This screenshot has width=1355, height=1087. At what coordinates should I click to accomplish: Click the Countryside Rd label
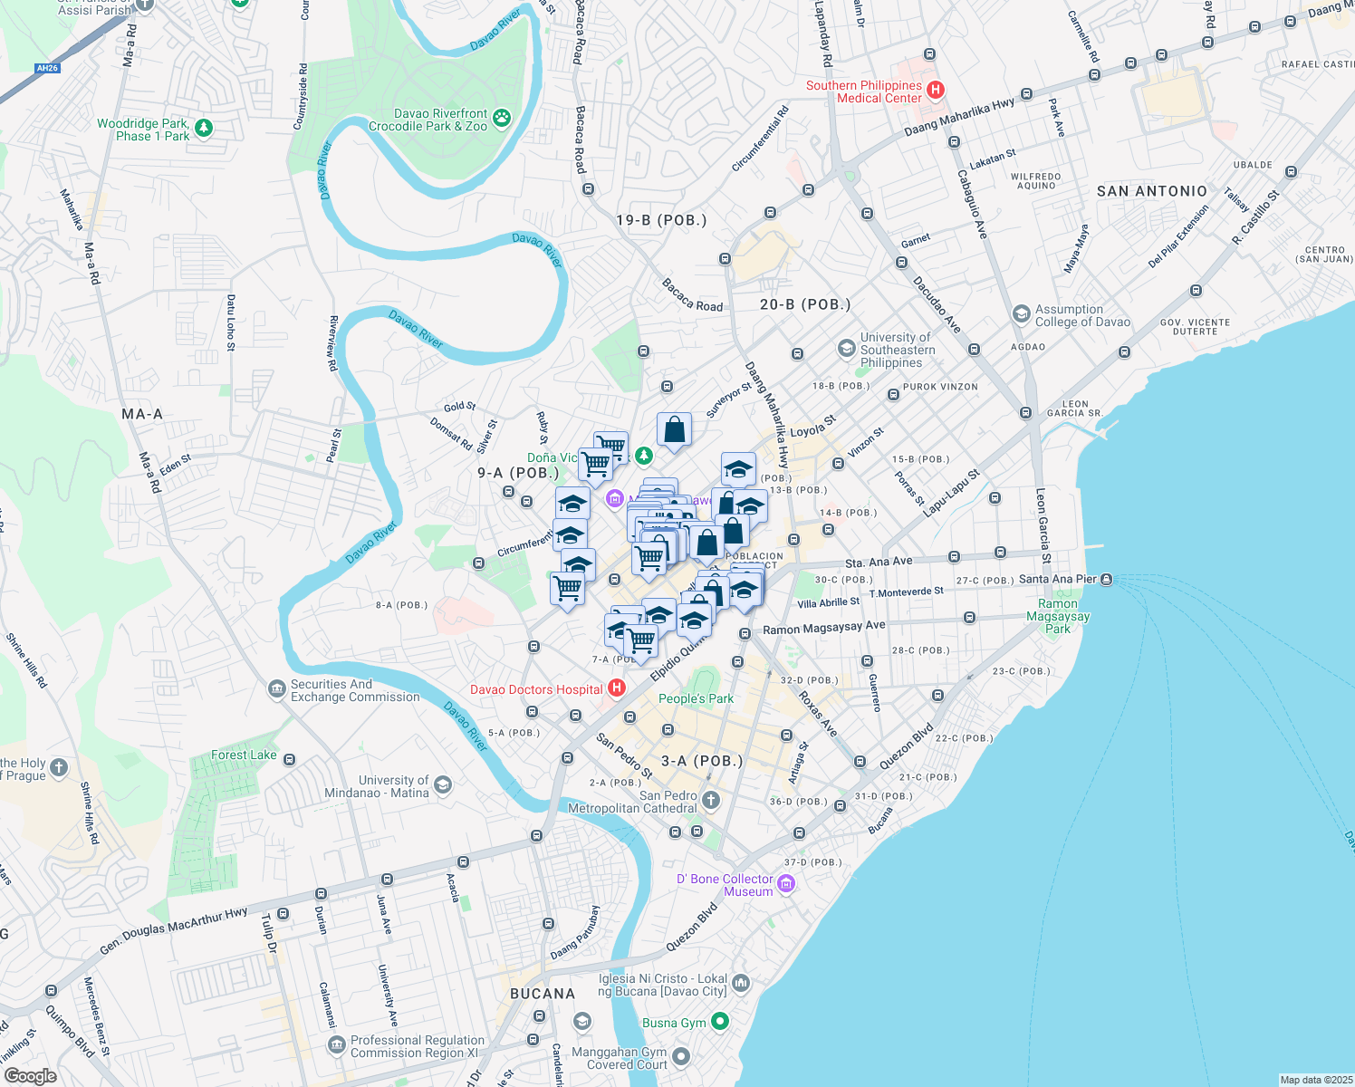point(299,97)
